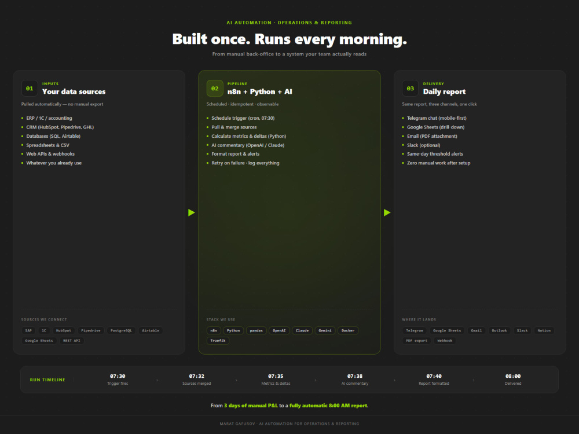Select the 1C source tag
The image size is (579, 434).
(x=44, y=330)
